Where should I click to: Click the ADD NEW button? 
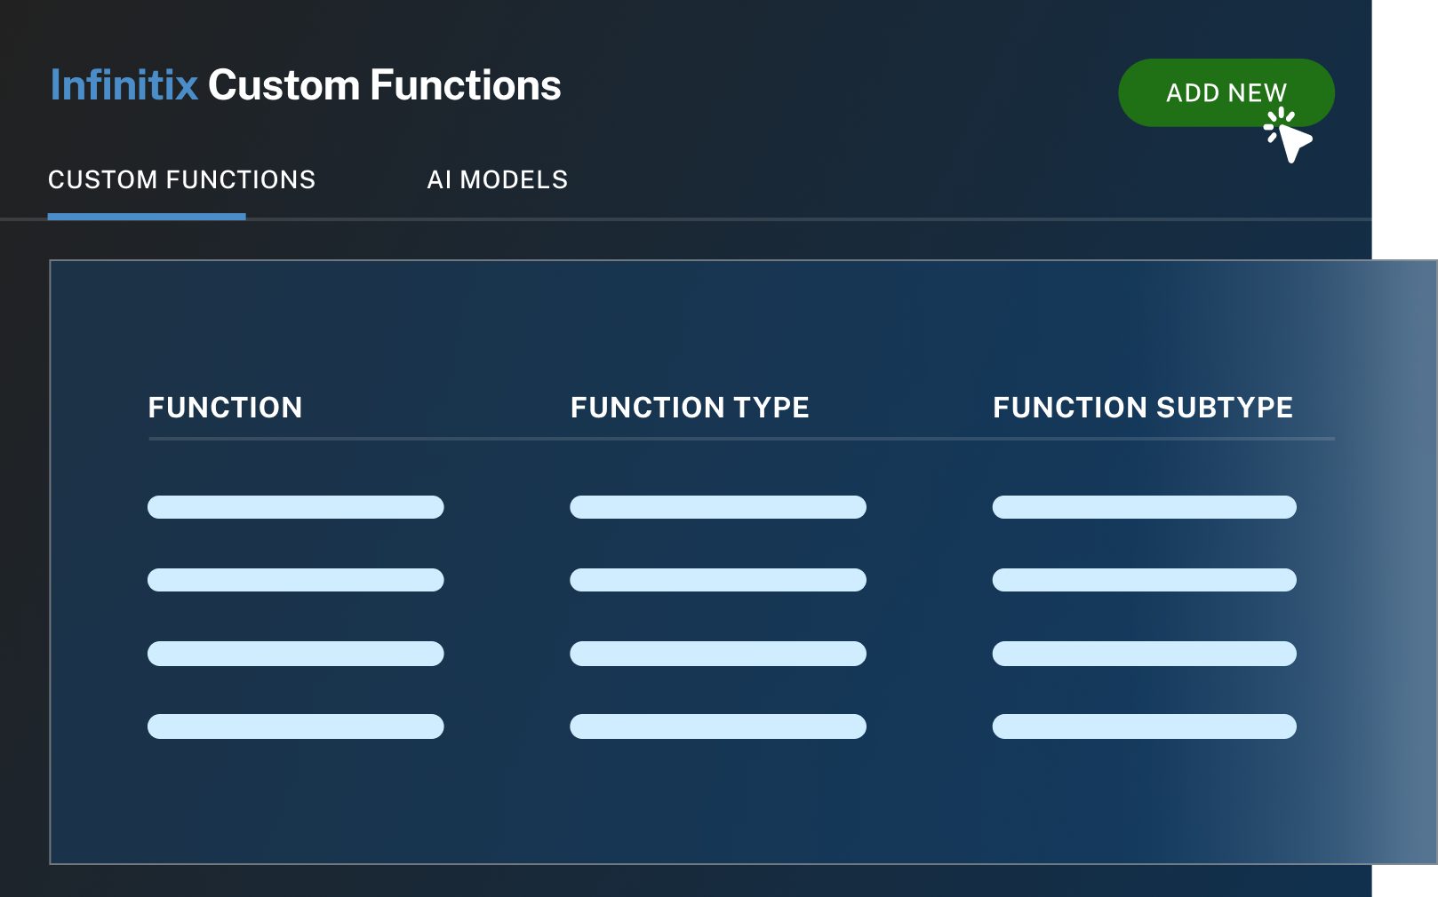click(1226, 92)
